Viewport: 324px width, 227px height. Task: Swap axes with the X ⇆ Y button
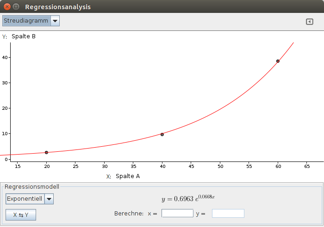click(x=21, y=215)
